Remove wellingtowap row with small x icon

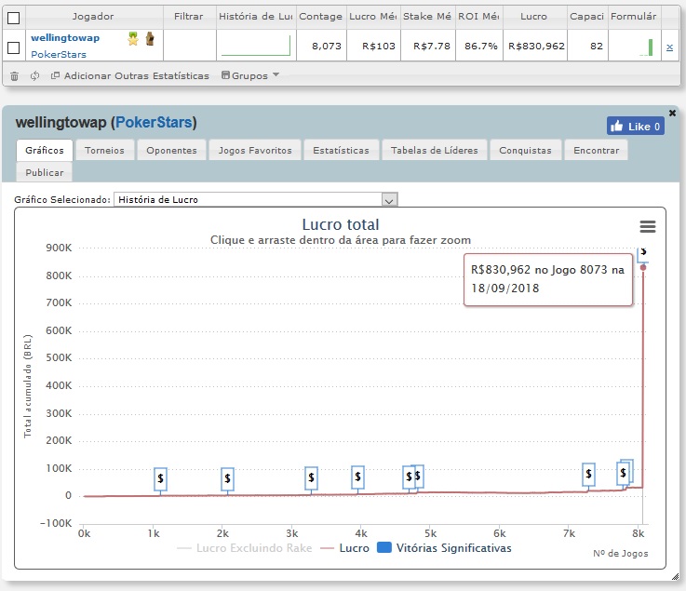pyautogui.click(x=669, y=47)
